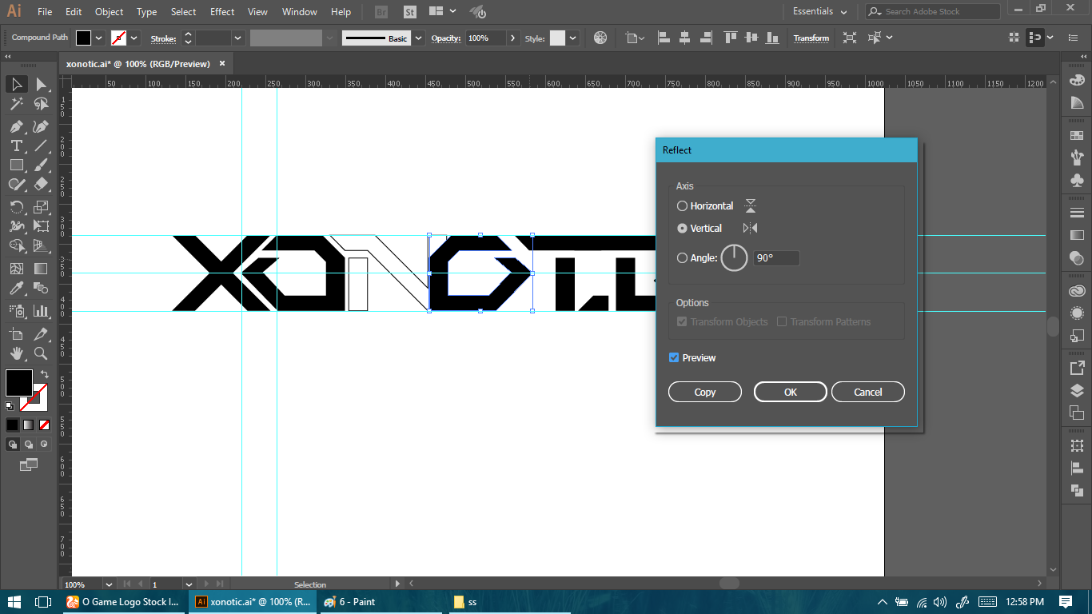Select the Scale tool
The height and width of the screenshot is (614, 1092).
(42, 207)
